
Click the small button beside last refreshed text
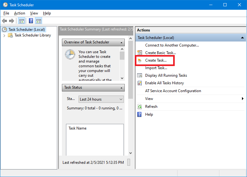tap(129, 162)
